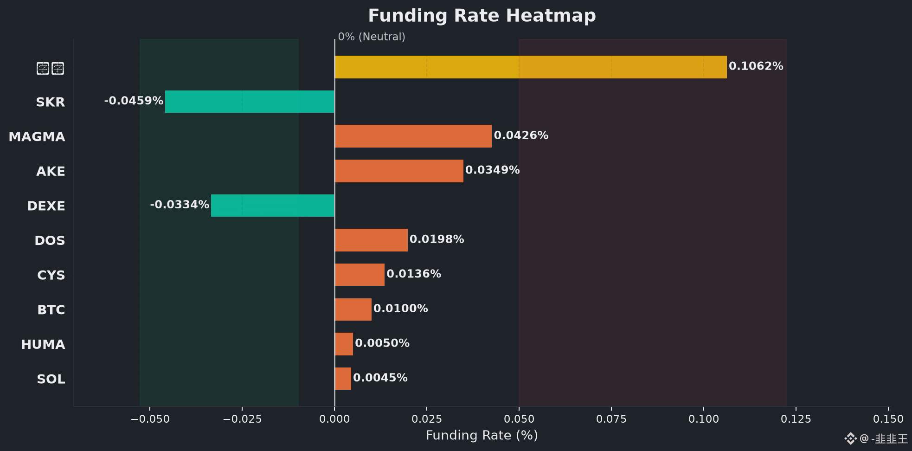Select the 0.025 x-axis tick label
This screenshot has width=912, height=451.
(427, 419)
